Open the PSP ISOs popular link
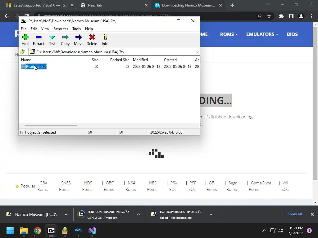The height and width of the screenshot is (238, 318). [192, 186]
